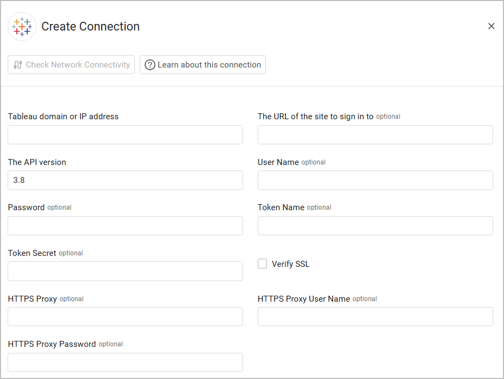This screenshot has height=379, width=504.
Task: Edit the API version field showing 3.8
Action: pos(125,180)
